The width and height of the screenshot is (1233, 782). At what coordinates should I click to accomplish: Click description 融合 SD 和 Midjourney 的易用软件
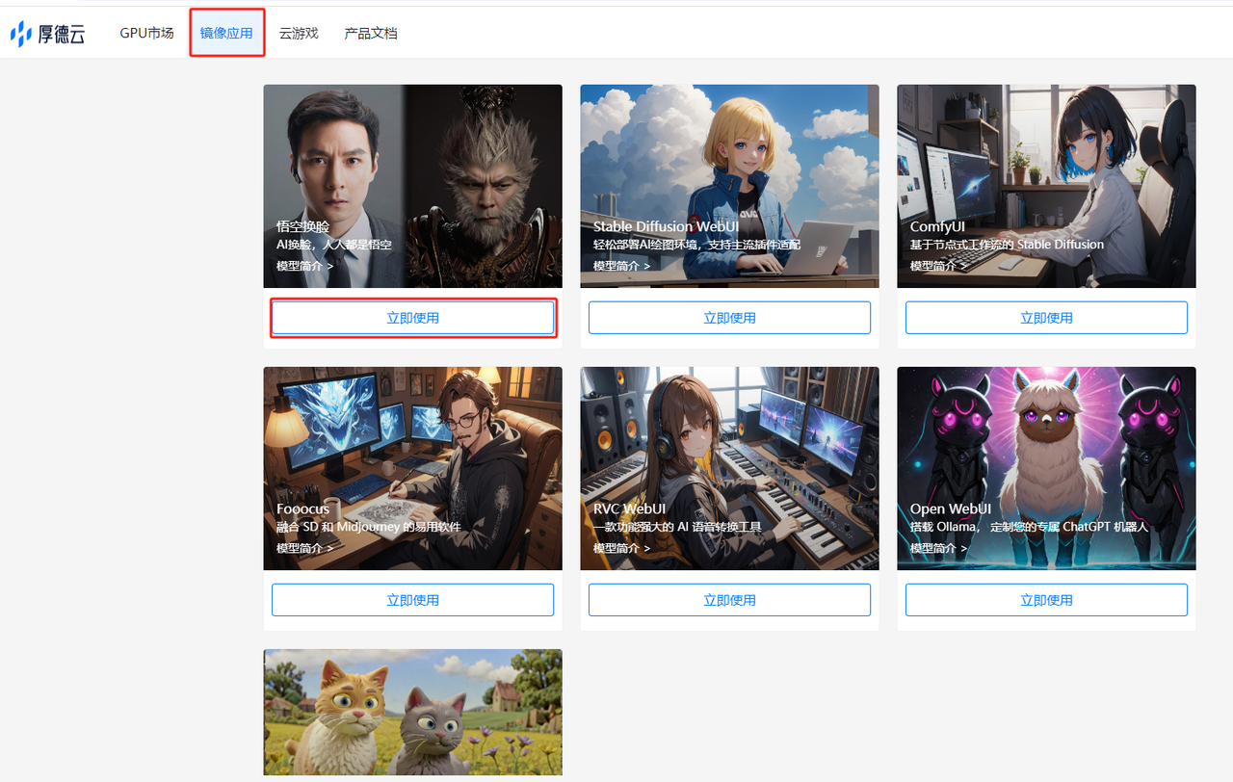[368, 527]
